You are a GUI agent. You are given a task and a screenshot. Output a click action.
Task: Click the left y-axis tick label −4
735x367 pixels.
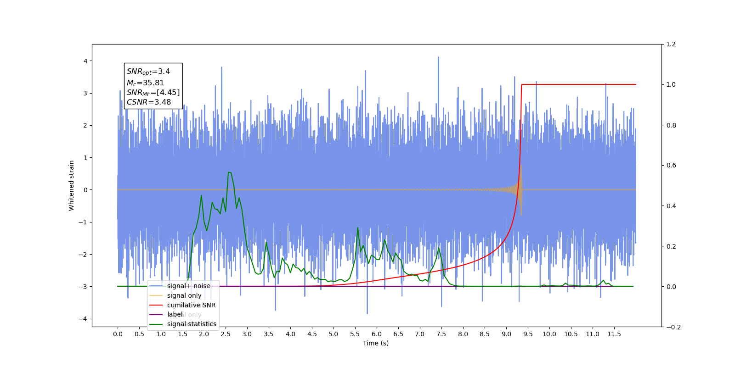click(83, 319)
